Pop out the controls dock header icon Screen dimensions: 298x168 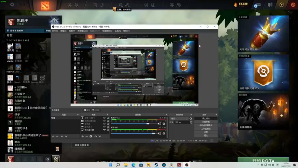pyautogui.click(x=216, y=115)
